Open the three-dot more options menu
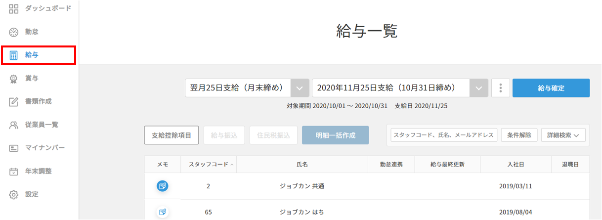Screen dimensions: 602x220 501,88
